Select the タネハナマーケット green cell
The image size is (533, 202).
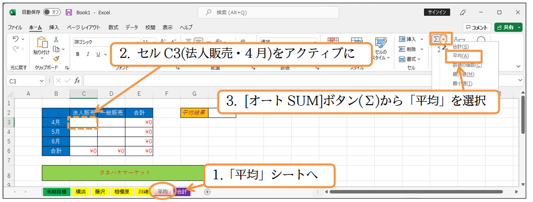125,173
